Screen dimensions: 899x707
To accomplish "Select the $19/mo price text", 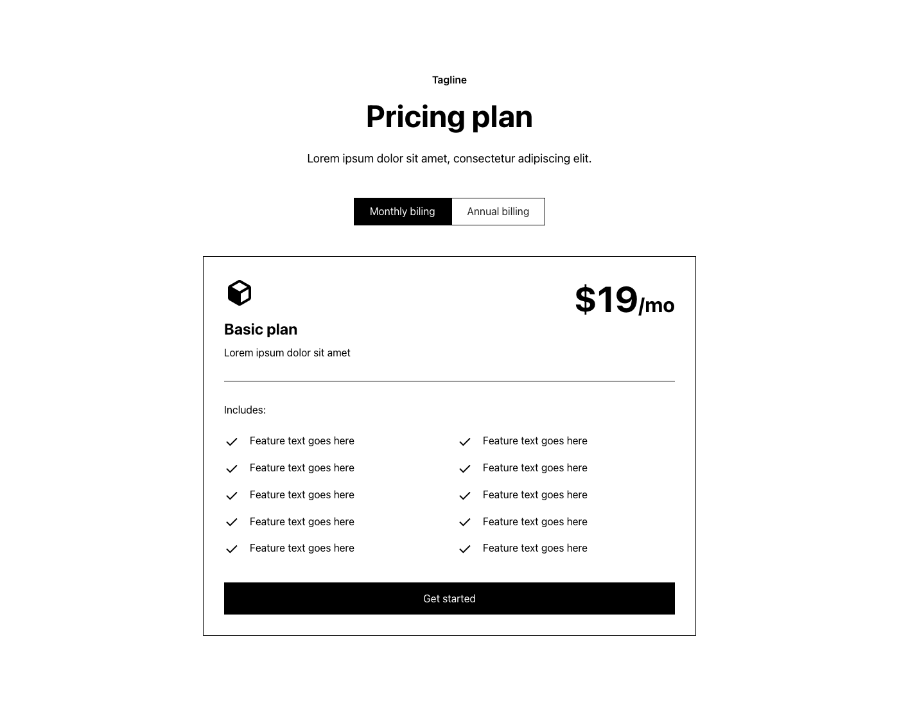I will coord(624,300).
